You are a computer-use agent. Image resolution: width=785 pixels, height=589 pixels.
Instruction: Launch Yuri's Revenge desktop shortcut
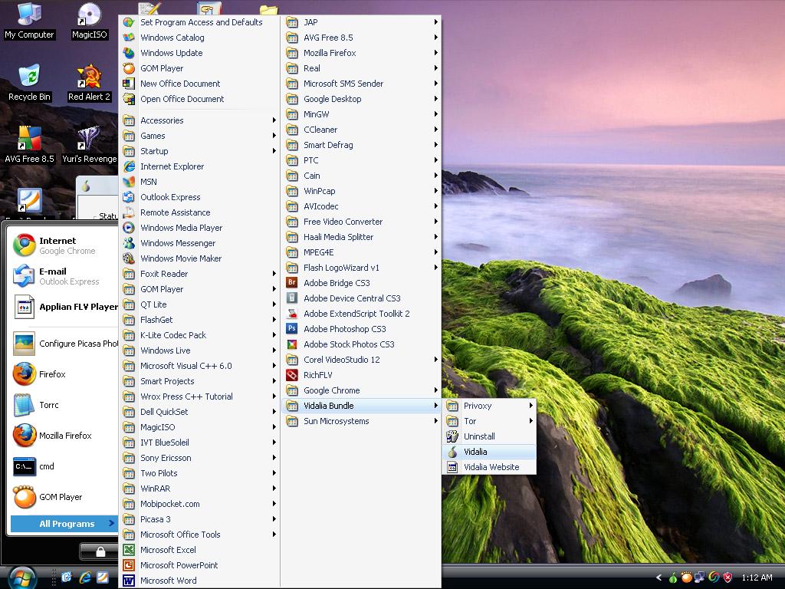[89, 145]
